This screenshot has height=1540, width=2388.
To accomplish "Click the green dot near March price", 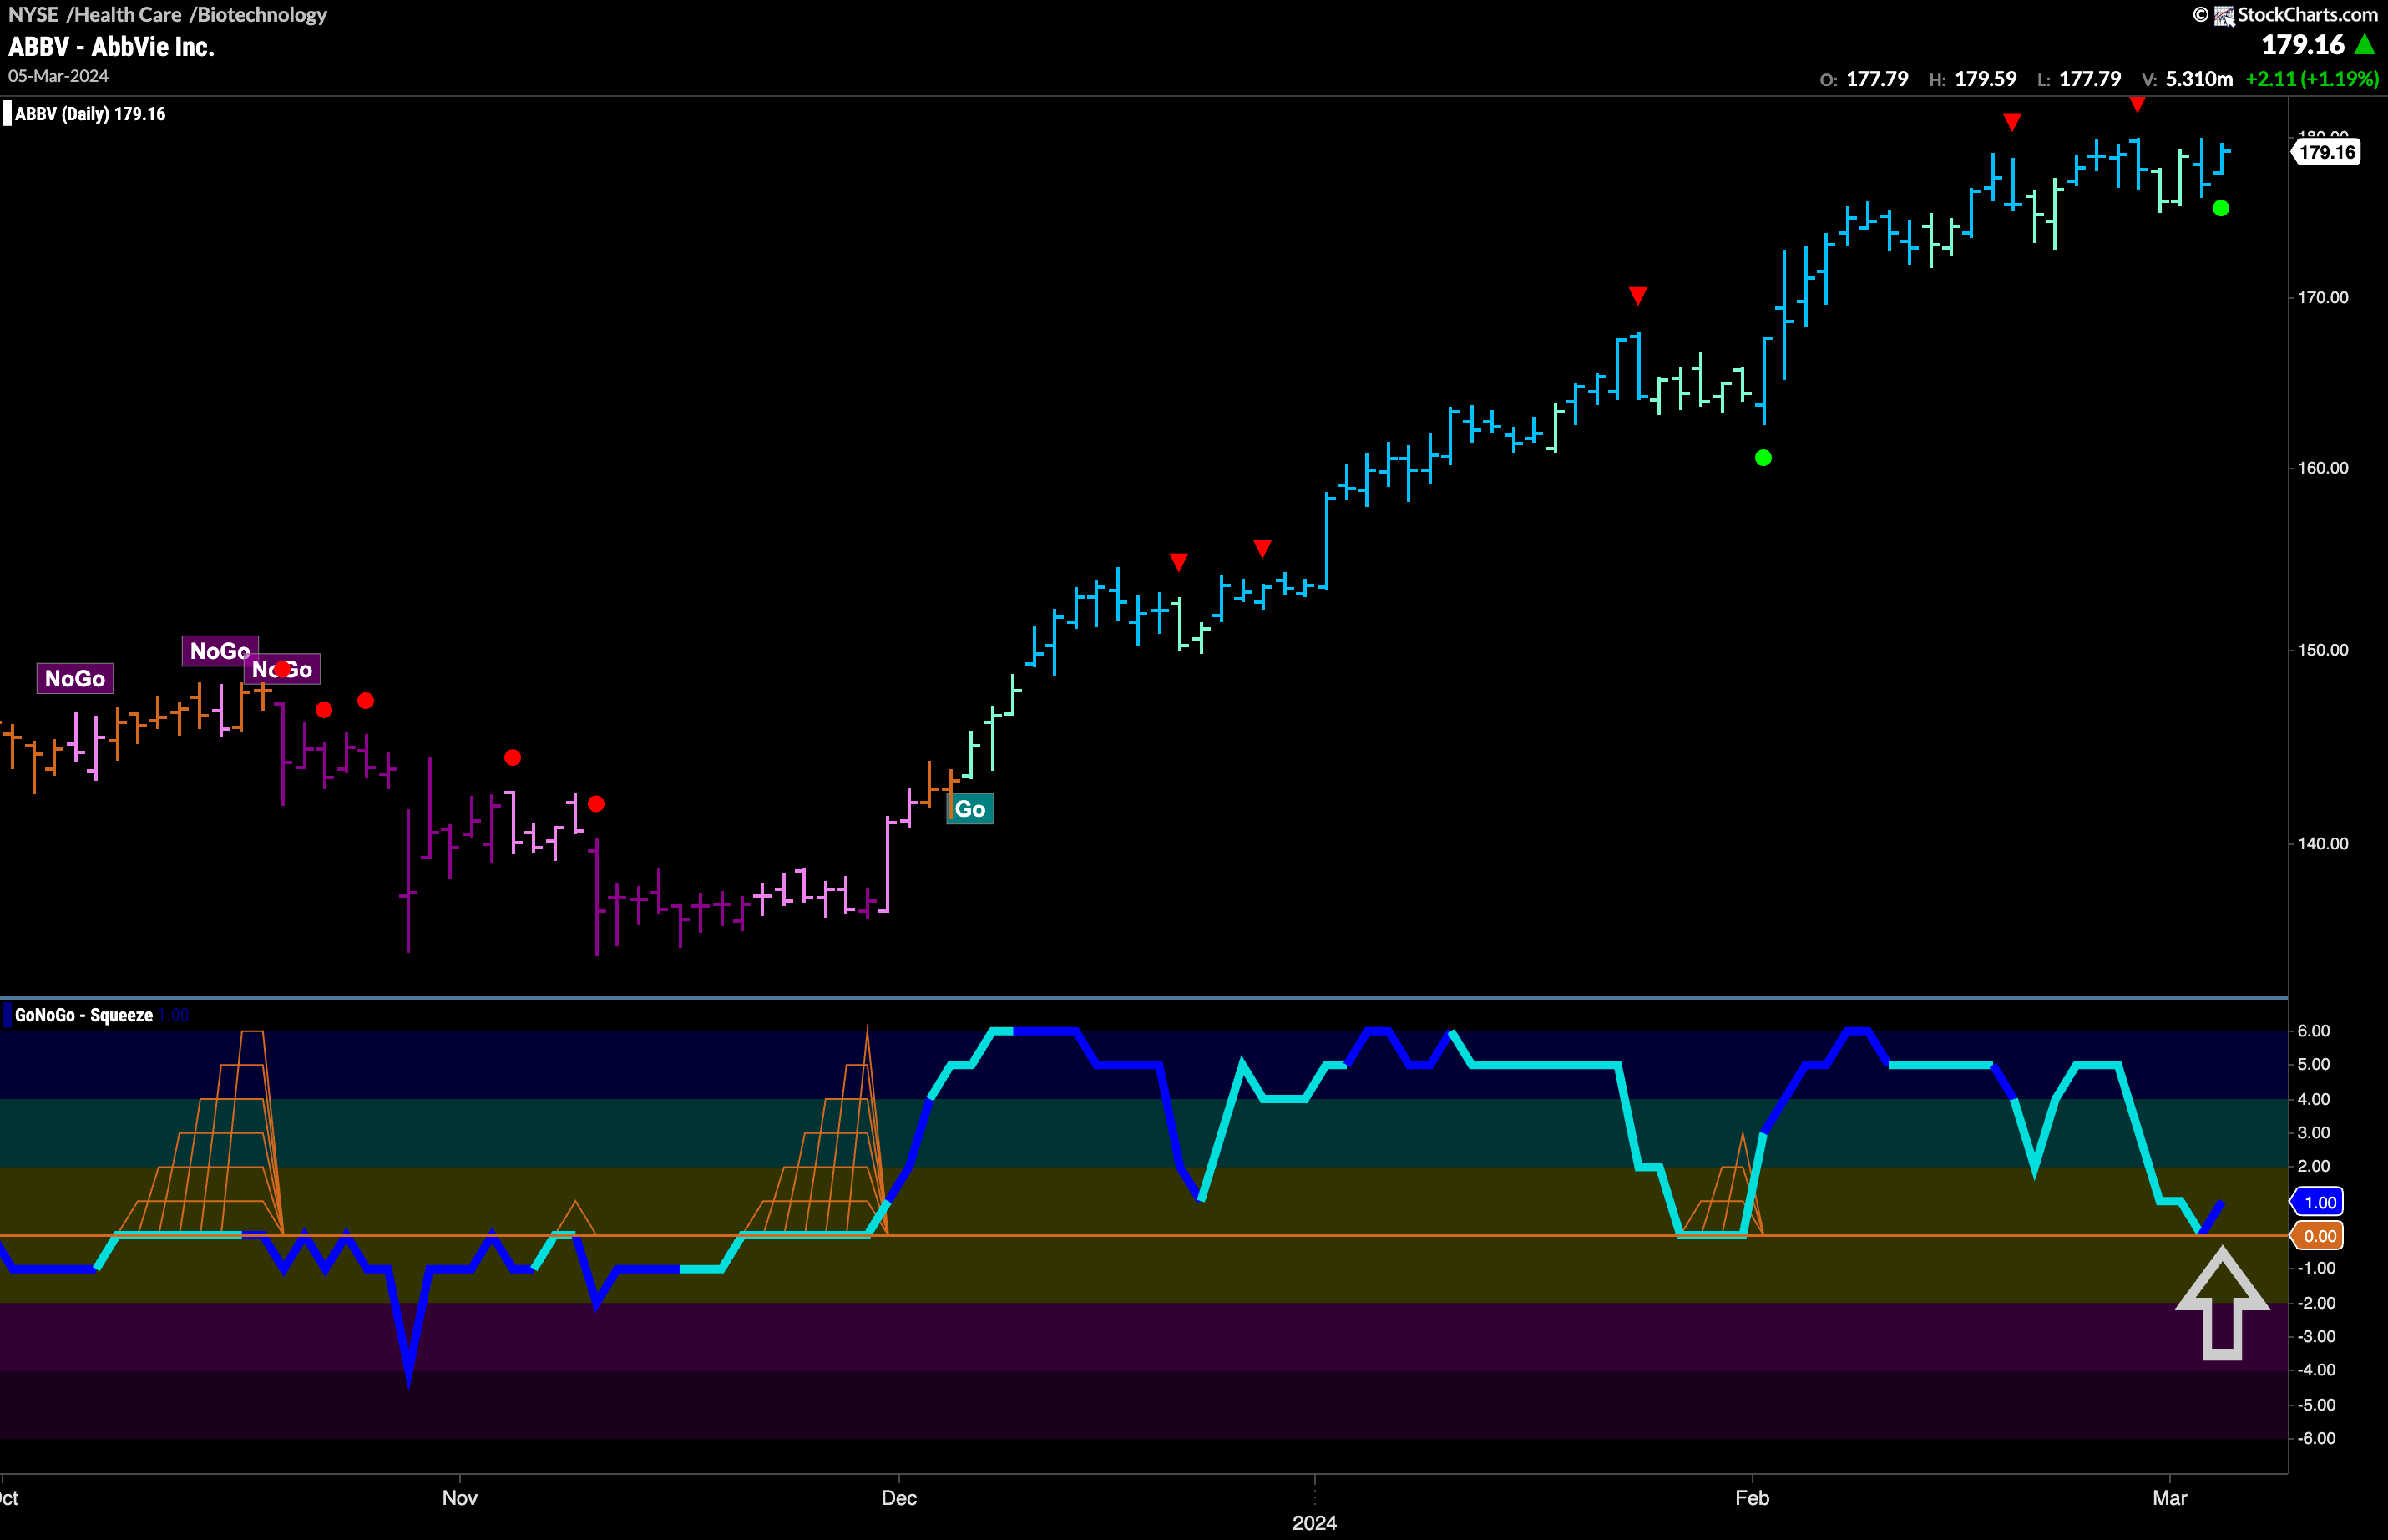I will click(2220, 208).
